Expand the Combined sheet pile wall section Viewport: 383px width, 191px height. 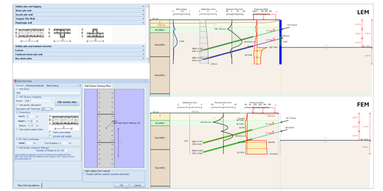79,54
